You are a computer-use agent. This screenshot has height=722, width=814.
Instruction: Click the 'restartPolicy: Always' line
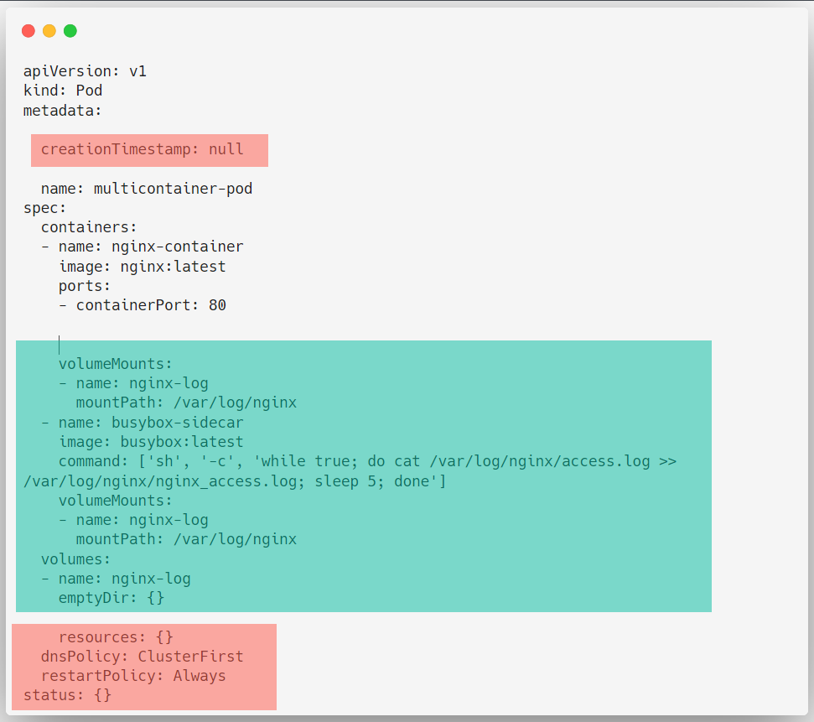133,676
